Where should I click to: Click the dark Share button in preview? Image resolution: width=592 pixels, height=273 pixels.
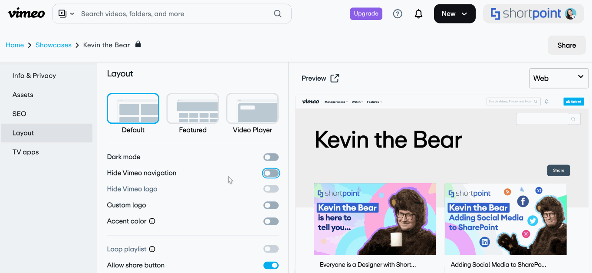(559, 170)
